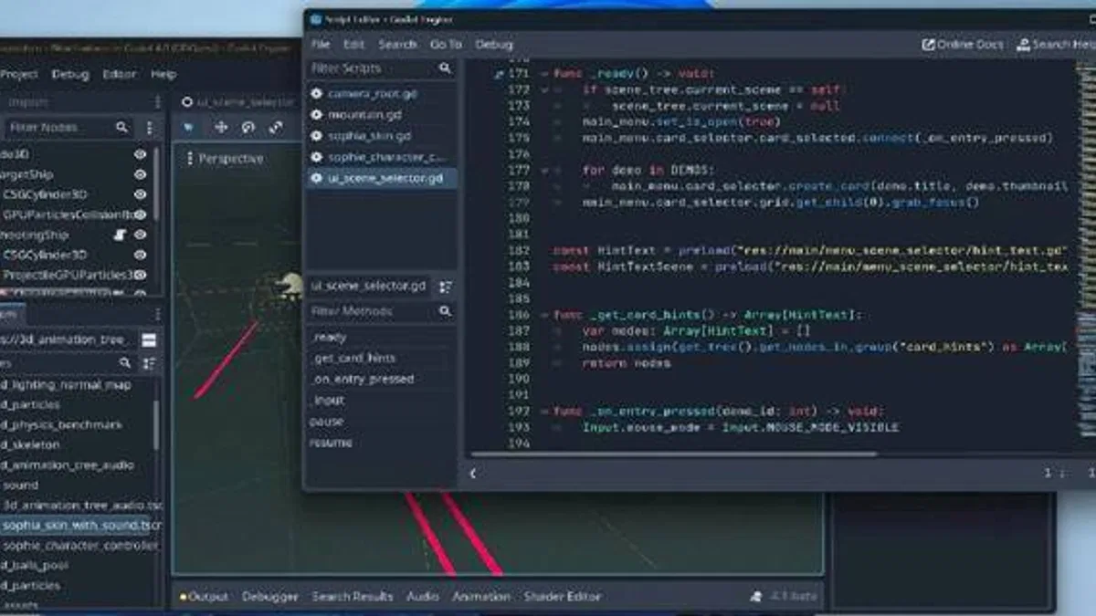Image resolution: width=1096 pixels, height=616 pixels.
Task: Open Go To menu in Script Editor
Action: [x=446, y=44]
